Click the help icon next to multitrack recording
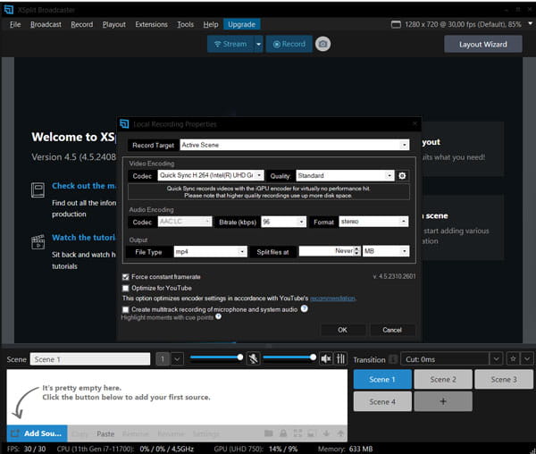The height and width of the screenshot is (454, 536). pyautogui.click(x=305, y=308)
